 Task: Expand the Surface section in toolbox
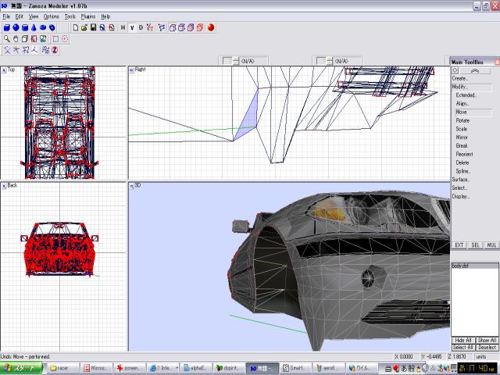coord(460,179)
